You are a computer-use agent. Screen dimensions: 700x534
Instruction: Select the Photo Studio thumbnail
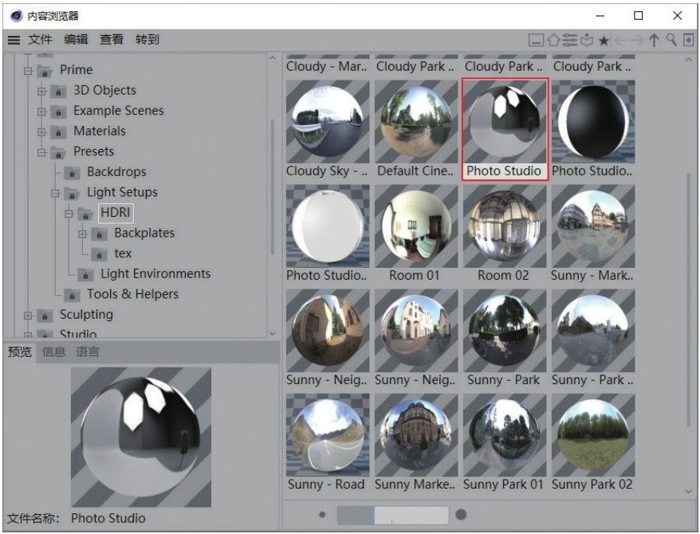click(505, 129)
